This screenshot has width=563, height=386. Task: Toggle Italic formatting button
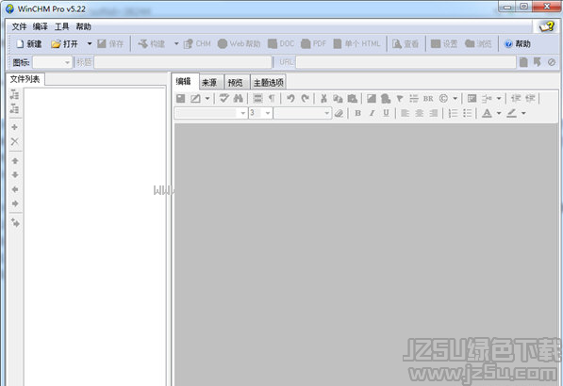[372, 113]
